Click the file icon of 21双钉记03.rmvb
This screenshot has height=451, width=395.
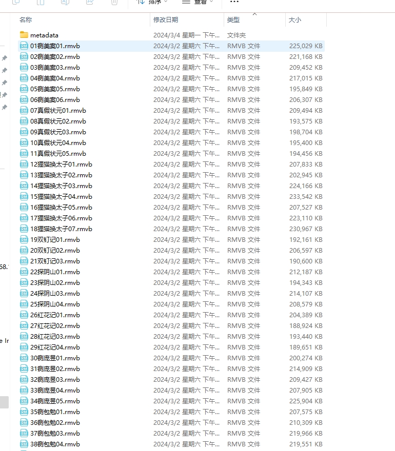(24, 261)
